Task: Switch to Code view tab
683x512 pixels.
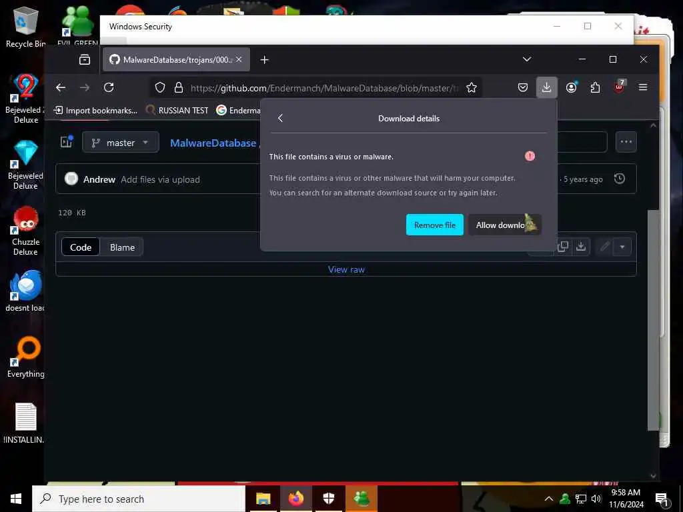Action: [81, 247]
